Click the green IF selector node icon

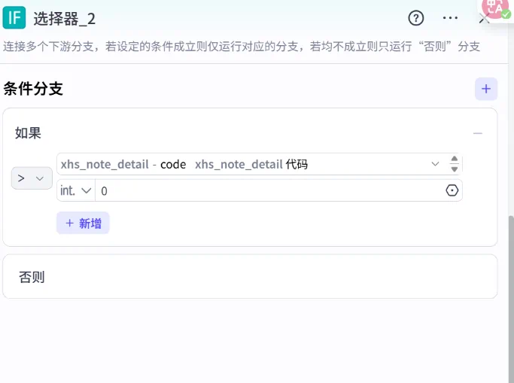[x=14, y=18]
